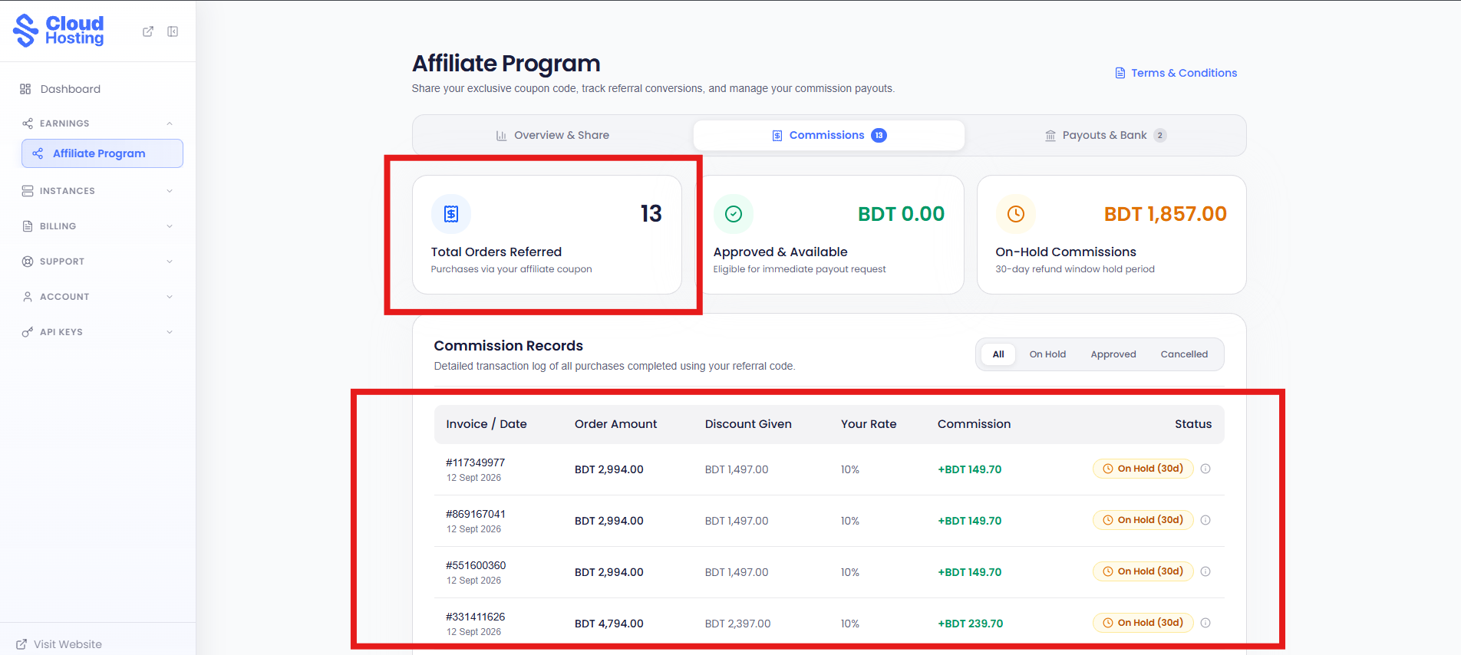Open the Payouts & Bank tab
1461x655 pixels.
[1105, 135]
